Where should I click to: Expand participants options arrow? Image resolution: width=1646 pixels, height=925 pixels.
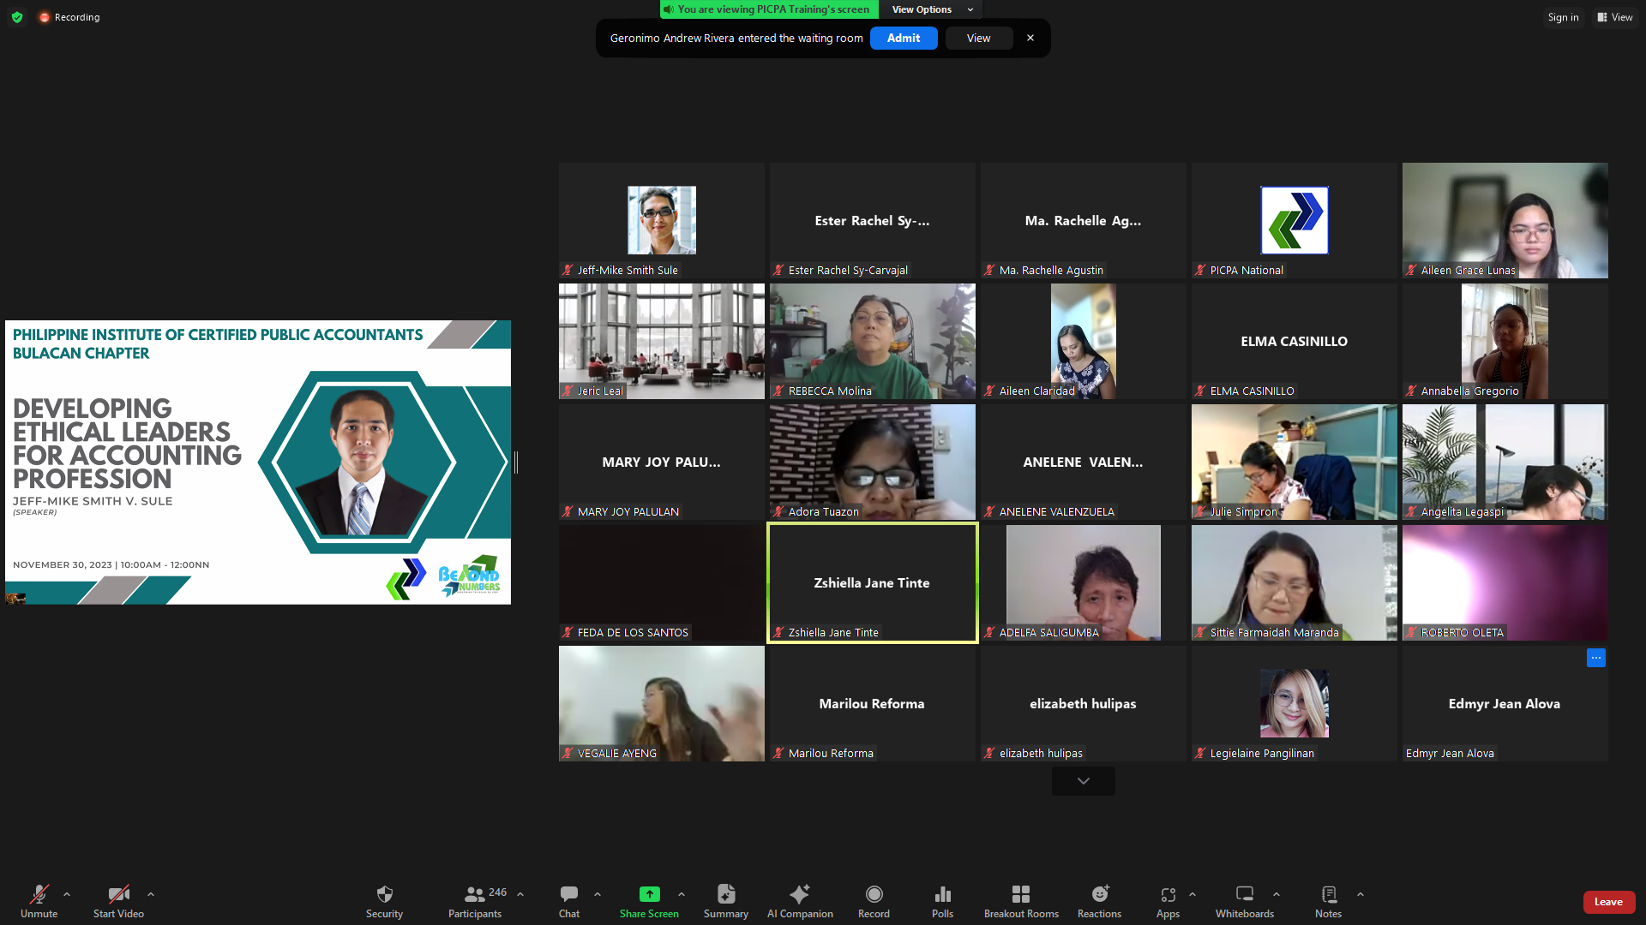(x=520, y=894)
